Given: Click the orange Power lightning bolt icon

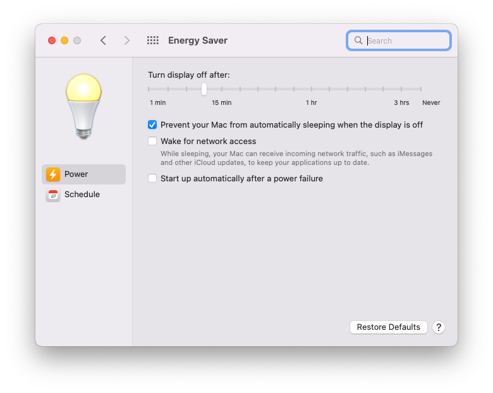Looking at the screenshot, I should [53, 174].
